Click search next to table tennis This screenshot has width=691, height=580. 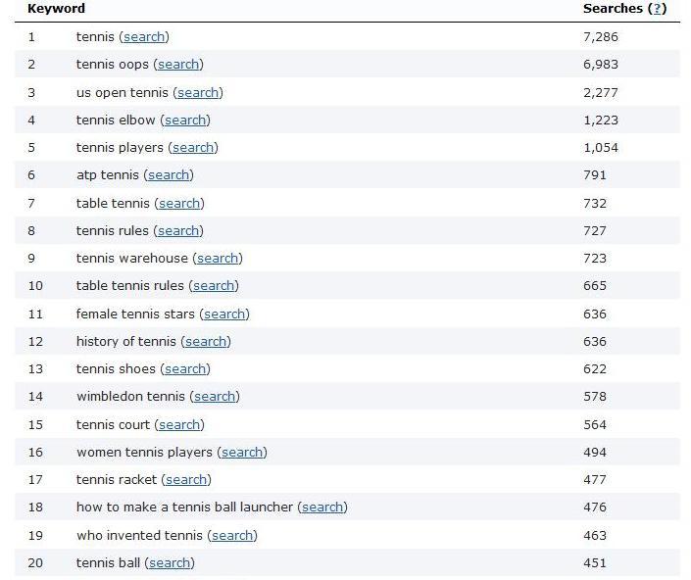tap(179, 204)
